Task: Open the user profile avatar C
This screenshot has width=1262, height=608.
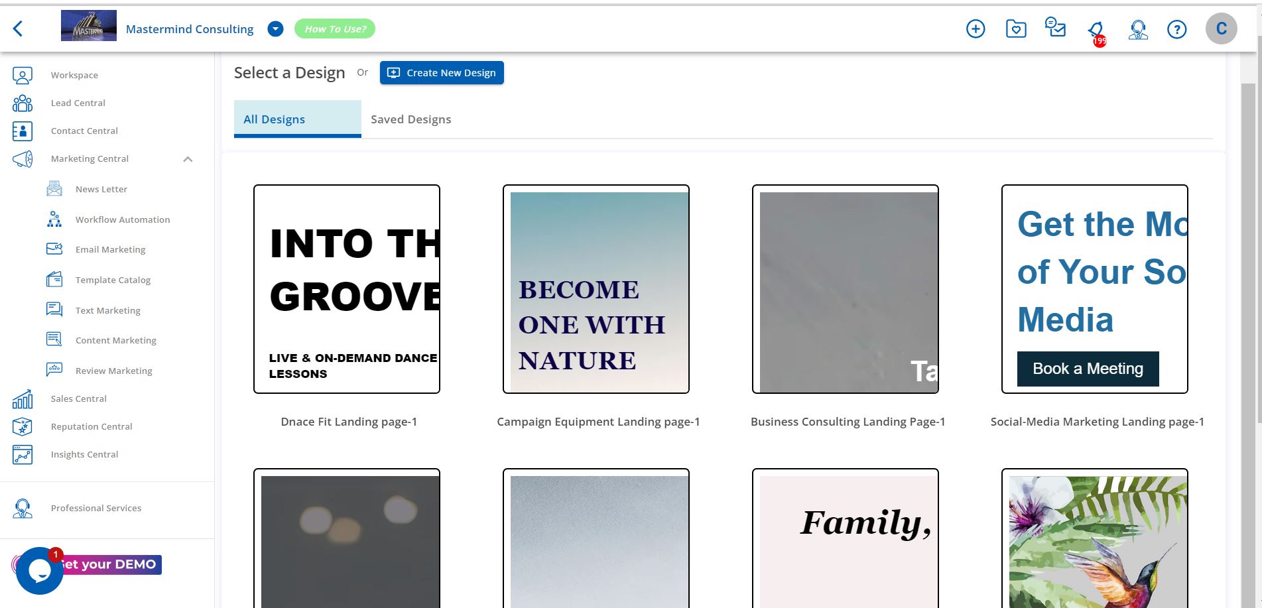Action: point(1222,29)
